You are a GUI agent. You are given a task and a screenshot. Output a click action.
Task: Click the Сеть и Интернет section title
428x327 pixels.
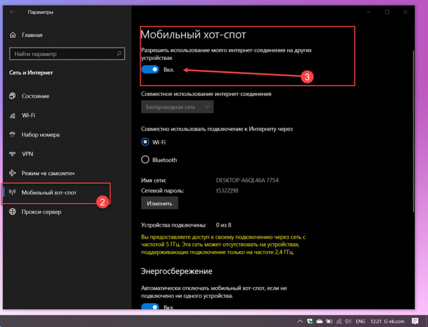pos(31,72)
